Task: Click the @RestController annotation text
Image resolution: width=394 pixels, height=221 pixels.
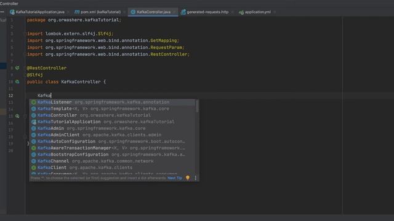Action: coord(47,68)
